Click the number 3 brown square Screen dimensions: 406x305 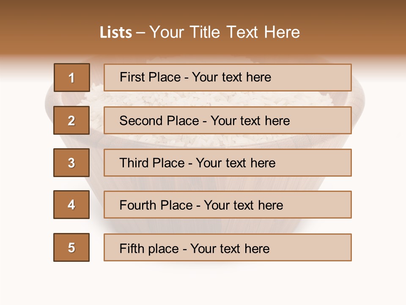click(x=71, y=163)
